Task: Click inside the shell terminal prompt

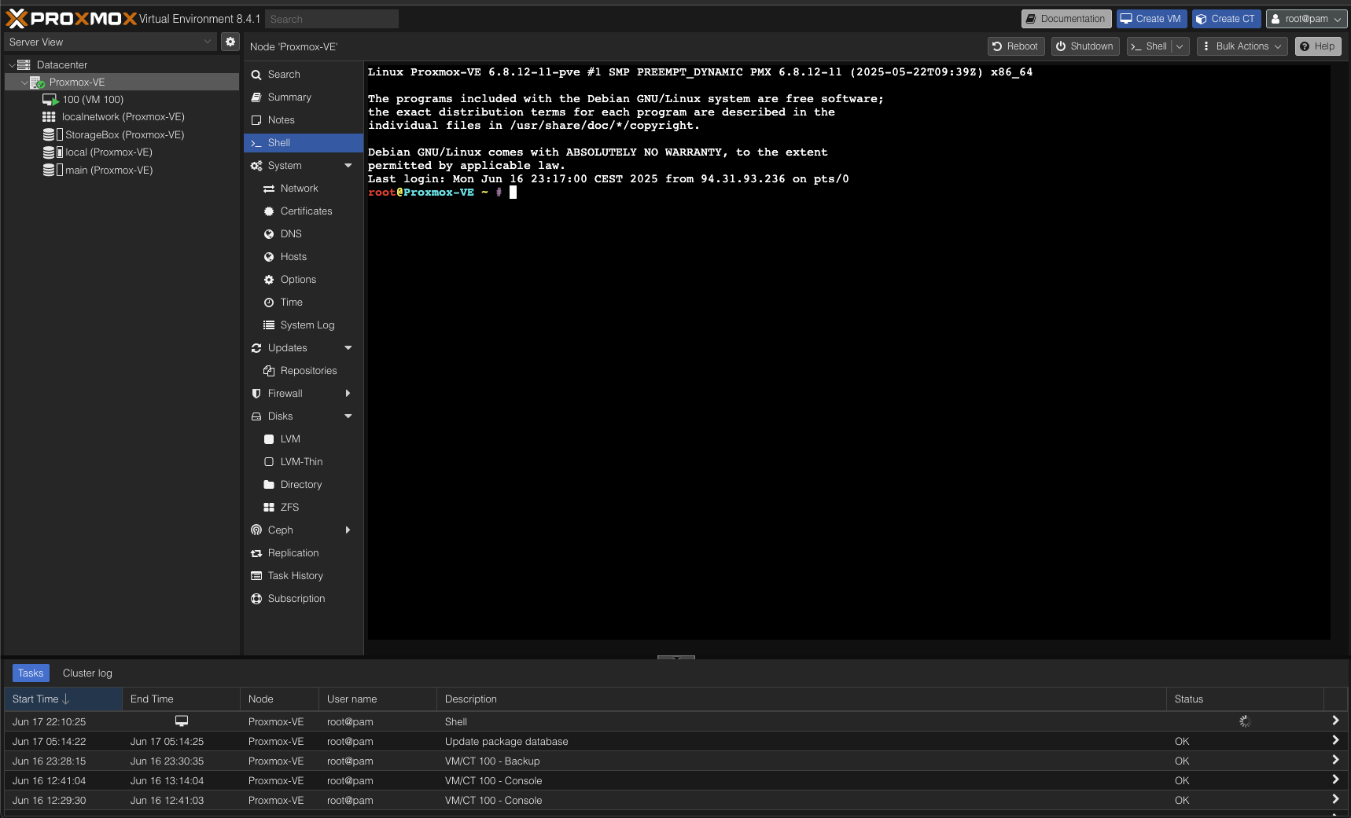Action: [514, 193]
